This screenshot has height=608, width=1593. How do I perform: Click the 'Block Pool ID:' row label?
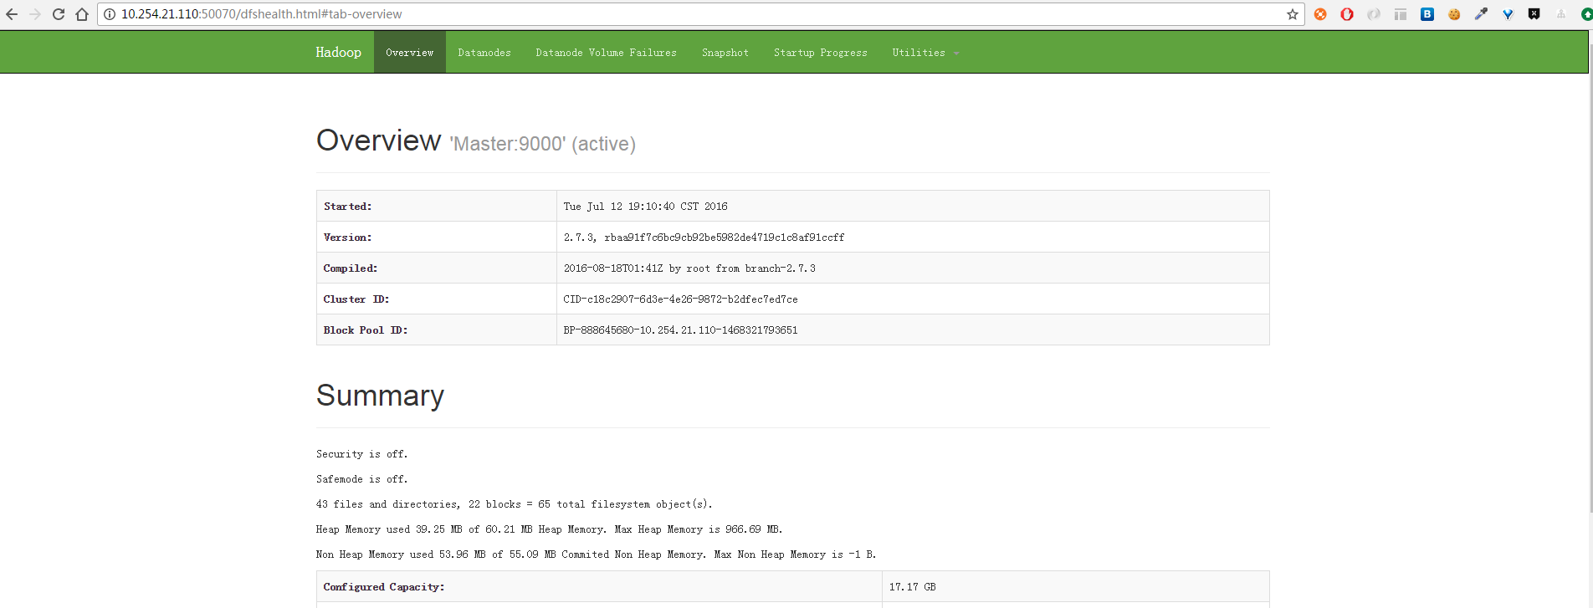click(x=366, y=330)
